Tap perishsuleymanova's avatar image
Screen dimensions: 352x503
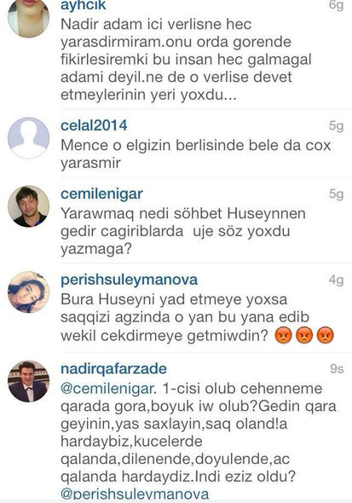[x=28, y=292]
